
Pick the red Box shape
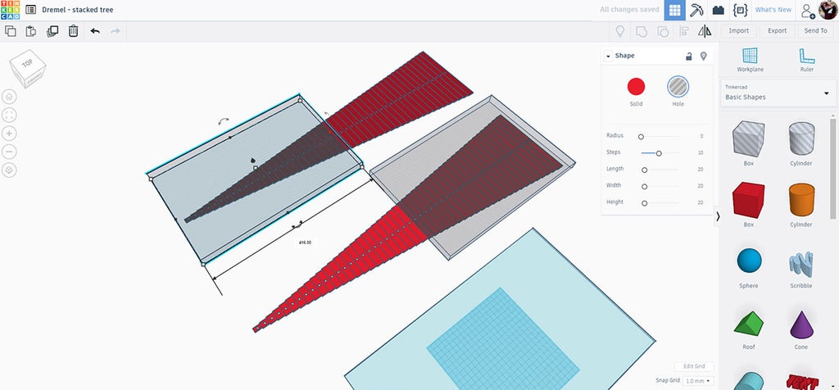pos(749,200)
